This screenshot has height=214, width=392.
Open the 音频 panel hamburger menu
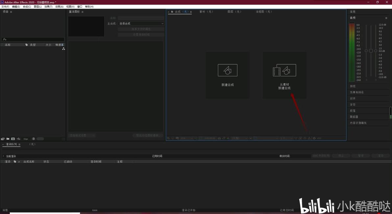tap(386, 18)
